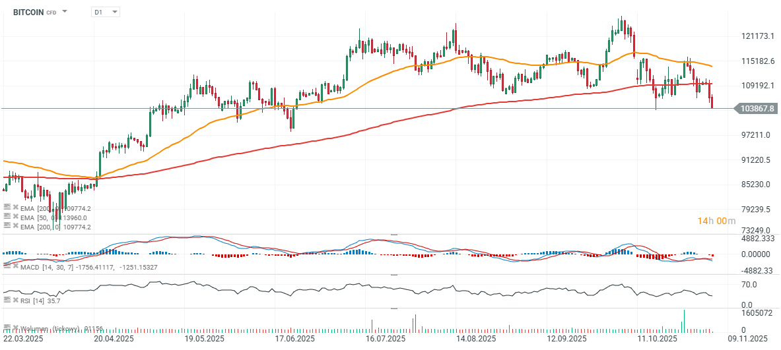
Task: Remove the Wolumen volume indicator via X
Action: click(x=15, y=328)
